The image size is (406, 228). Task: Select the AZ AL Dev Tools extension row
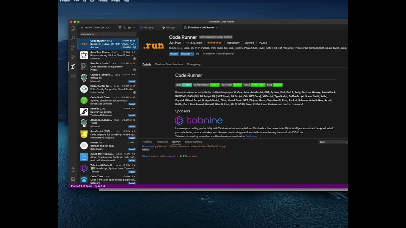coord(108,157)
